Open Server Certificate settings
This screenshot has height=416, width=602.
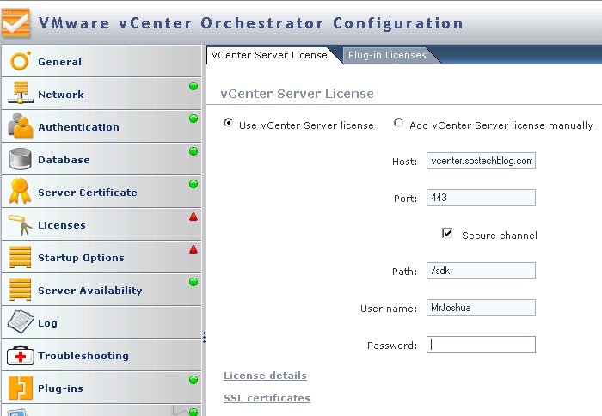[x=101, y=192]
